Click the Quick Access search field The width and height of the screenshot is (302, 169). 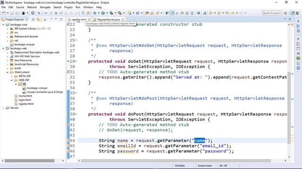[271, 13]
